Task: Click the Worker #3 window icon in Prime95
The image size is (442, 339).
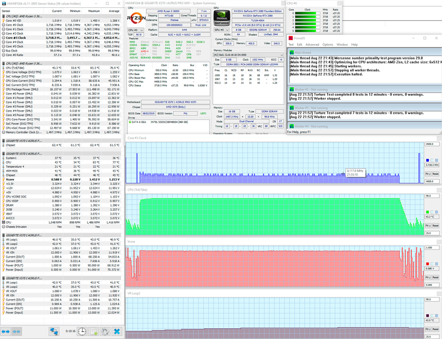Action: (291, 108)
